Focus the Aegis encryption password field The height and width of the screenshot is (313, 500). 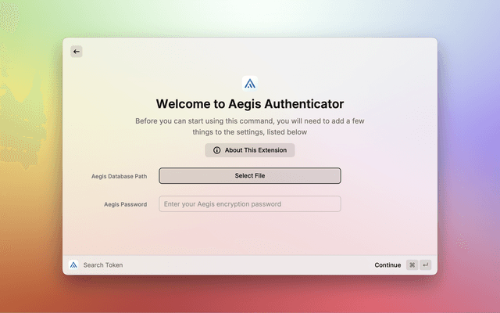point(250,204)
